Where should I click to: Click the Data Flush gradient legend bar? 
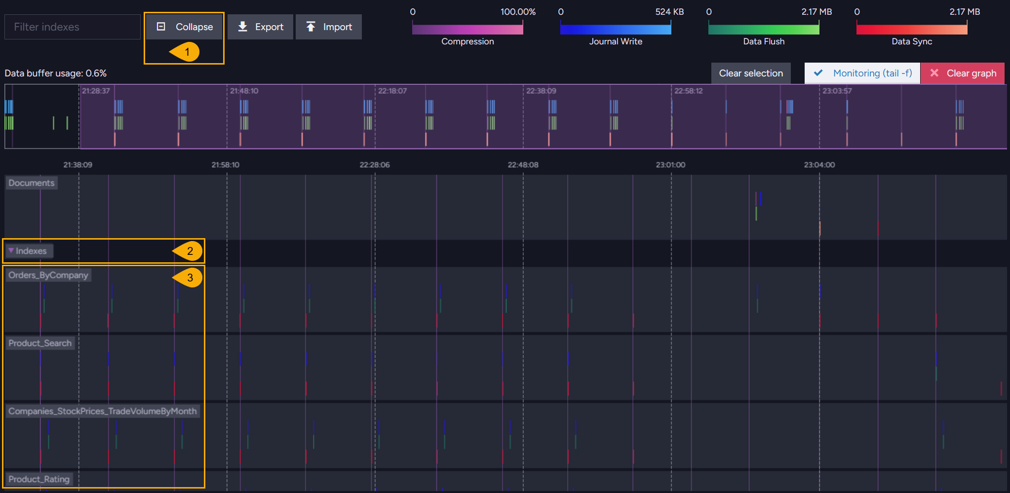[x=764, y=29]
